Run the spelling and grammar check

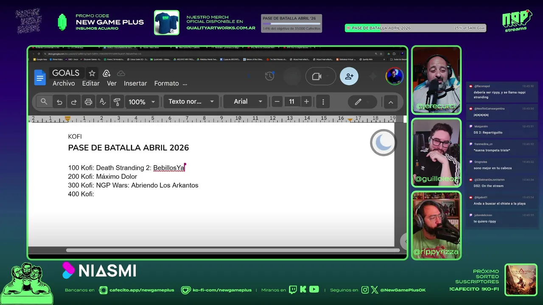[103, 102]
